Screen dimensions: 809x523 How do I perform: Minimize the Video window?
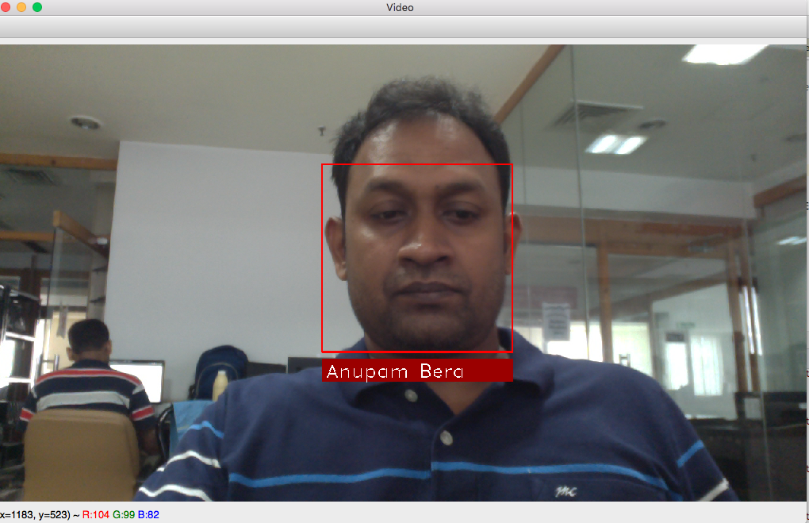click(21, 8)
